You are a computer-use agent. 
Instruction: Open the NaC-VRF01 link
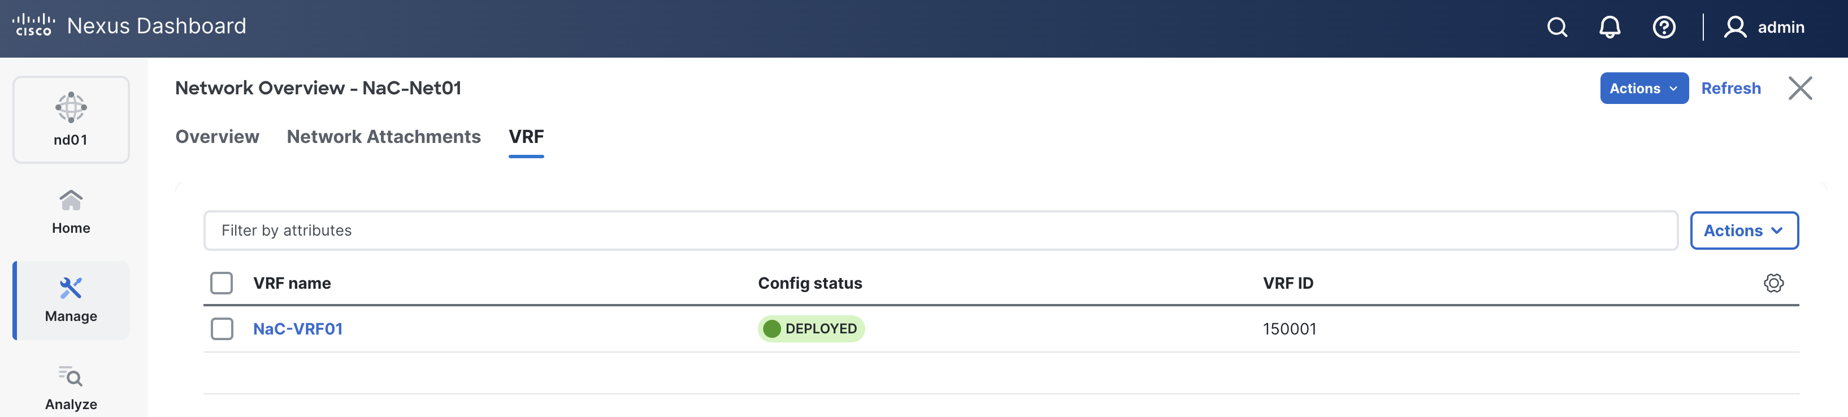(298, 329)
